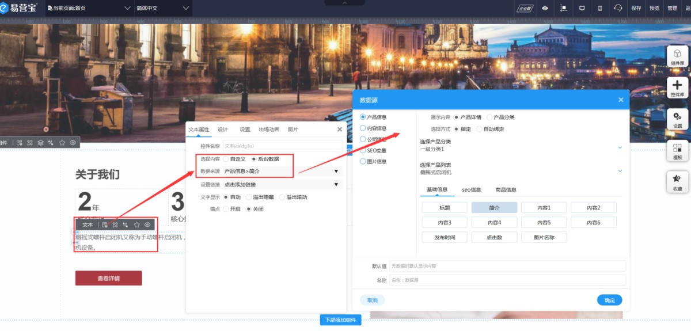Select the 自定义 radio option
Image resolution: width=691 pixels, height=331 pixels.
click(x=226, y=159)
